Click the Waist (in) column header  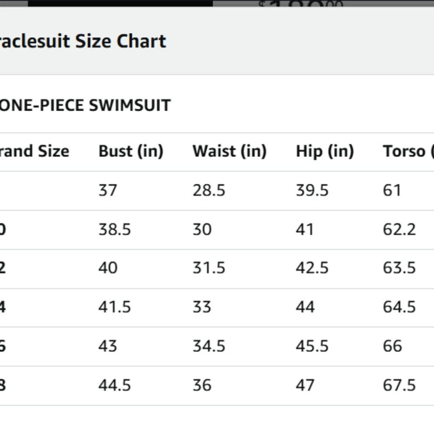(230, 151)
